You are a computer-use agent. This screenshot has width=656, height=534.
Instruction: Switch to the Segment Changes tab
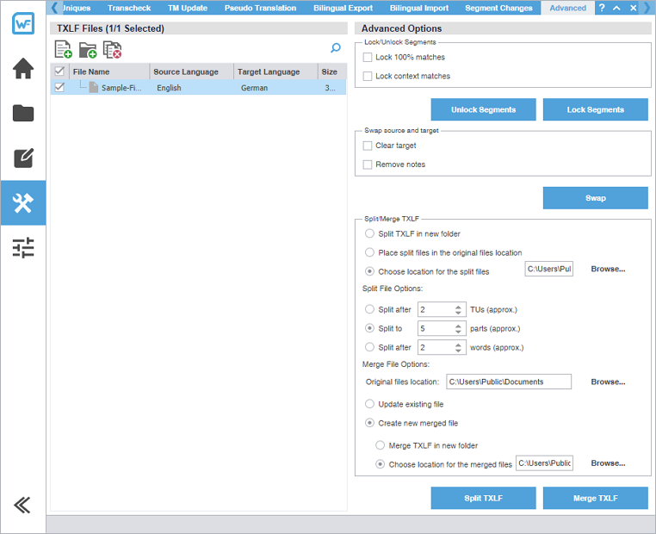click(x=498, y=8)
